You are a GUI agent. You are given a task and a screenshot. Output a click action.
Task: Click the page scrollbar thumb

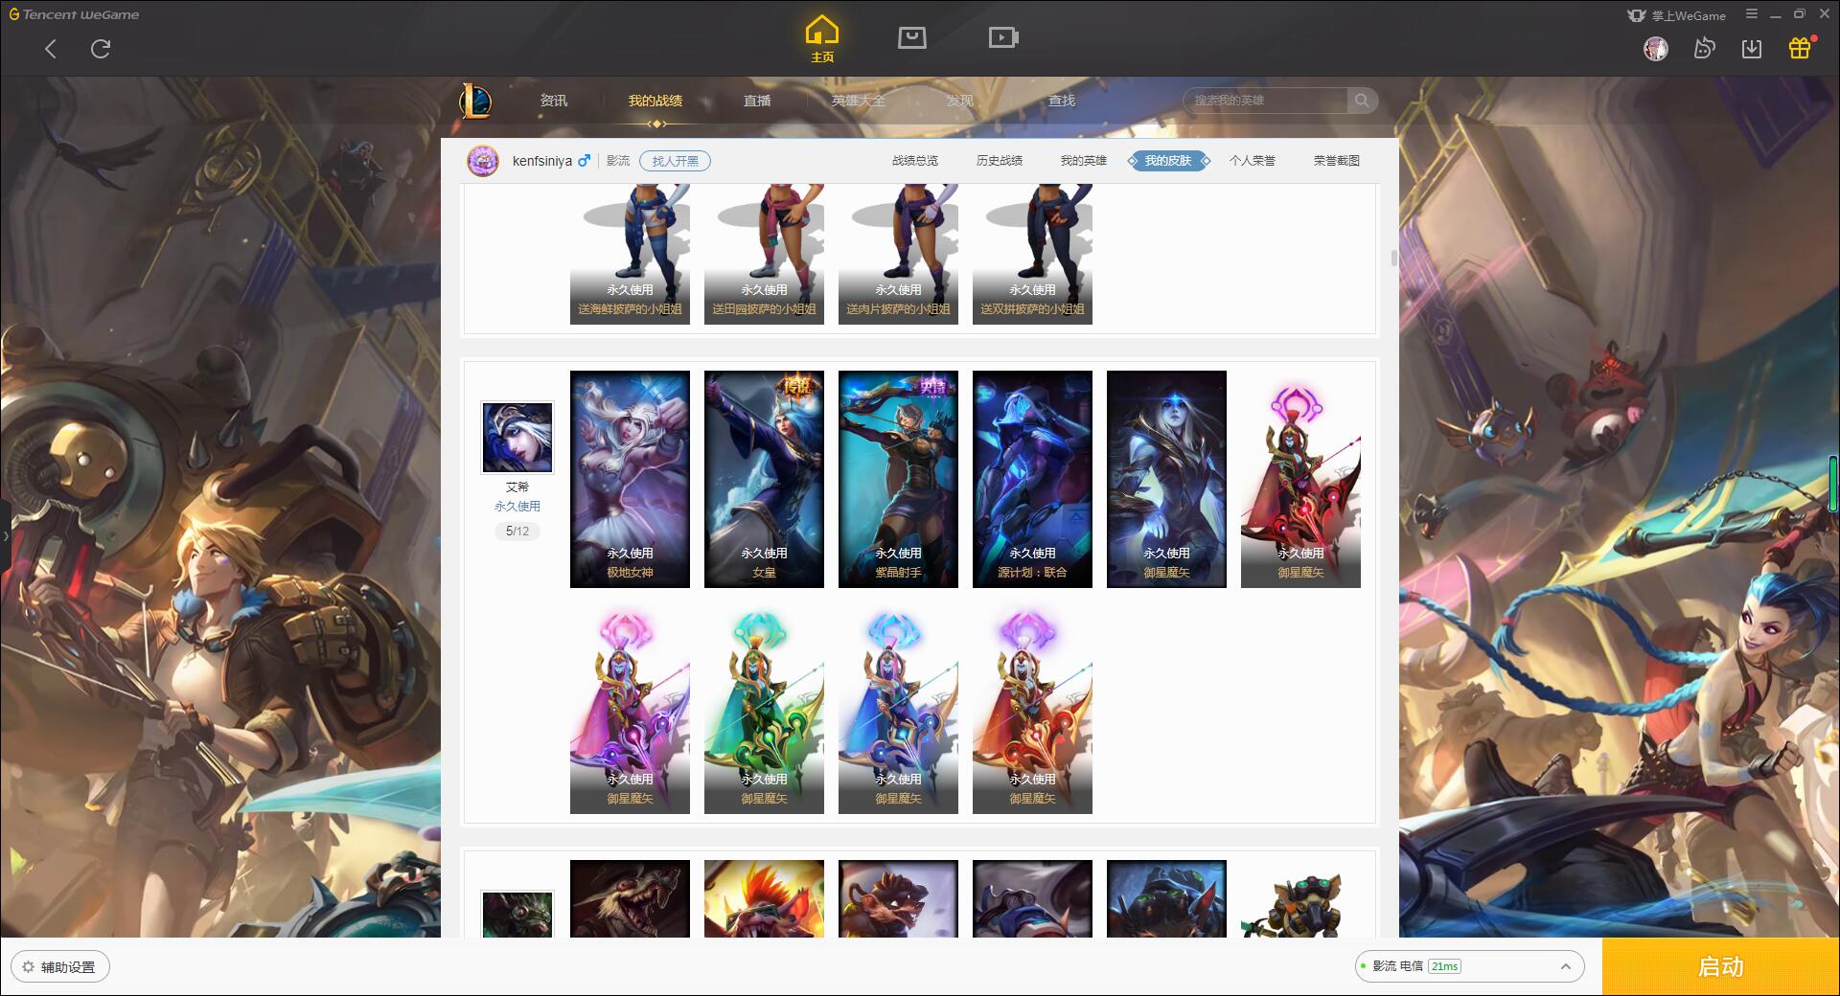coord(1393,259)
